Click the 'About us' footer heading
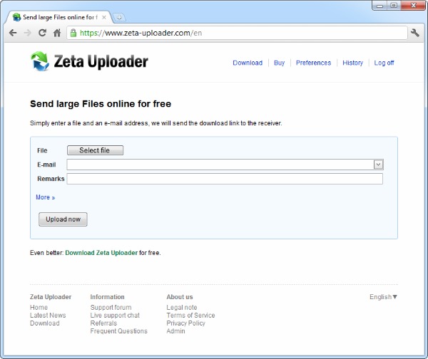 coord(180,297)
